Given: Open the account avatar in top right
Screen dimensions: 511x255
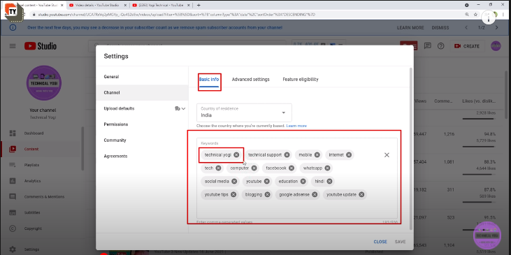Looking at the screenshot, I should pos(496,46).
